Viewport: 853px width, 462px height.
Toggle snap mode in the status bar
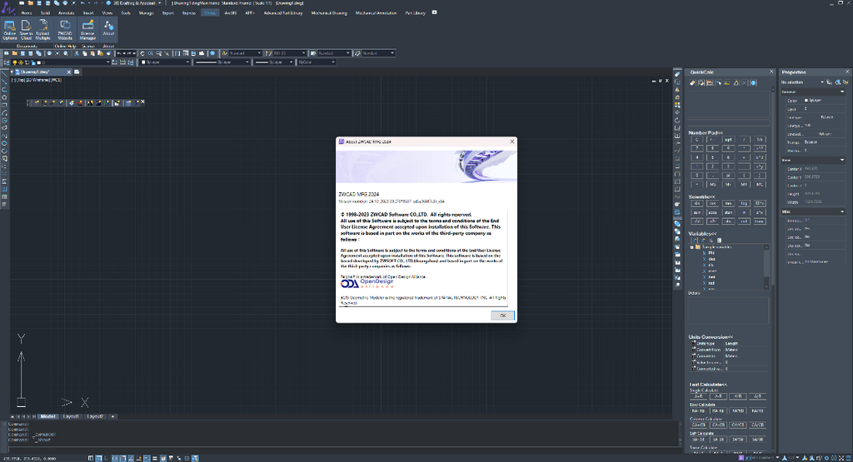pyautogui.click(x=91, y=458)
